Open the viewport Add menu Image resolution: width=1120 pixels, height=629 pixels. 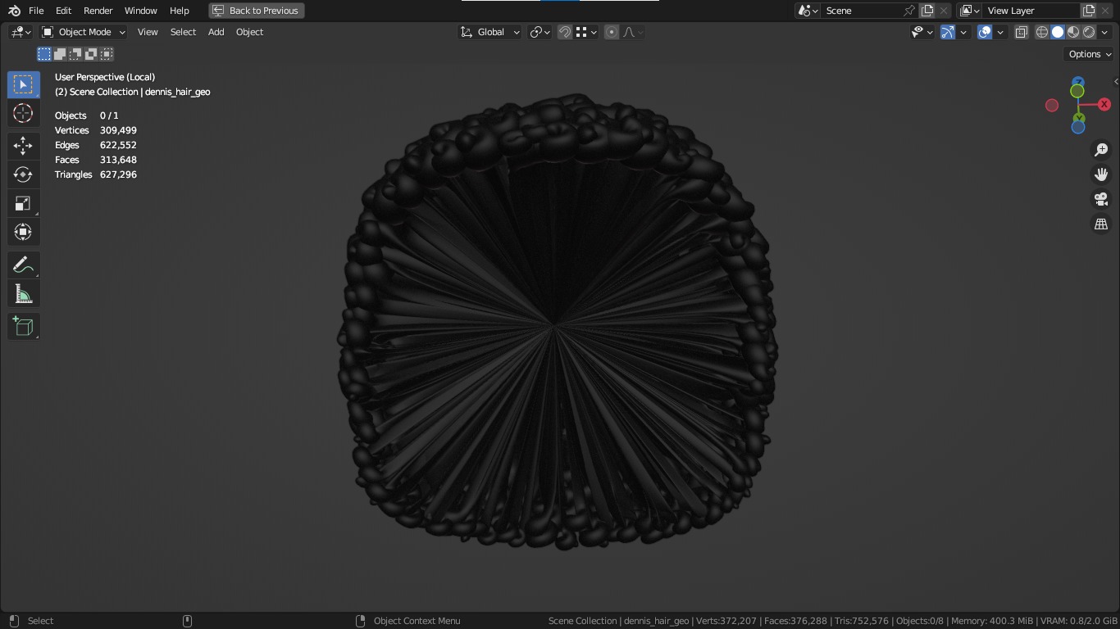[216, 32]
